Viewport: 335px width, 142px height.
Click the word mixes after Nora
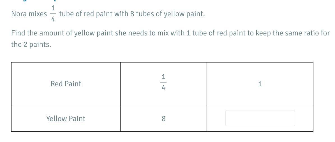click(38, 14)
